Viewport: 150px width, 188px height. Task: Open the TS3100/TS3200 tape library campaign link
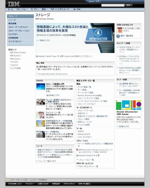pyautogui.click(x=129, y=50)
